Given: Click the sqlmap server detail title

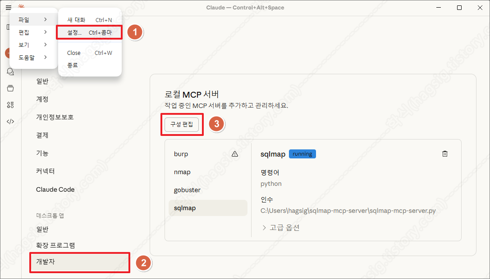Looking at the screenshot, I should click(273, 154).
